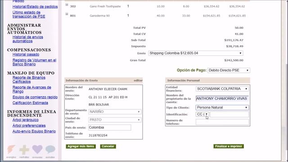Click the shipping name ANTHONY ELIECER CHAM
The width and height of the screenshot is (288, 162).
click(x=108, y=89)
